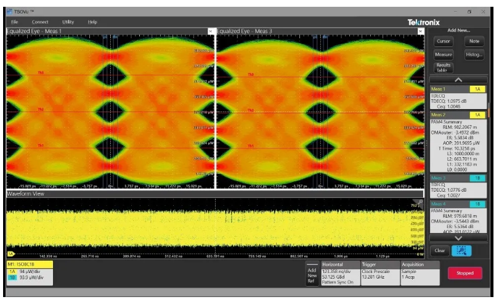Add a new Cursor
The width and height of the screenshot is (499, 302).
pyautogui.click(x=443, y=41)
